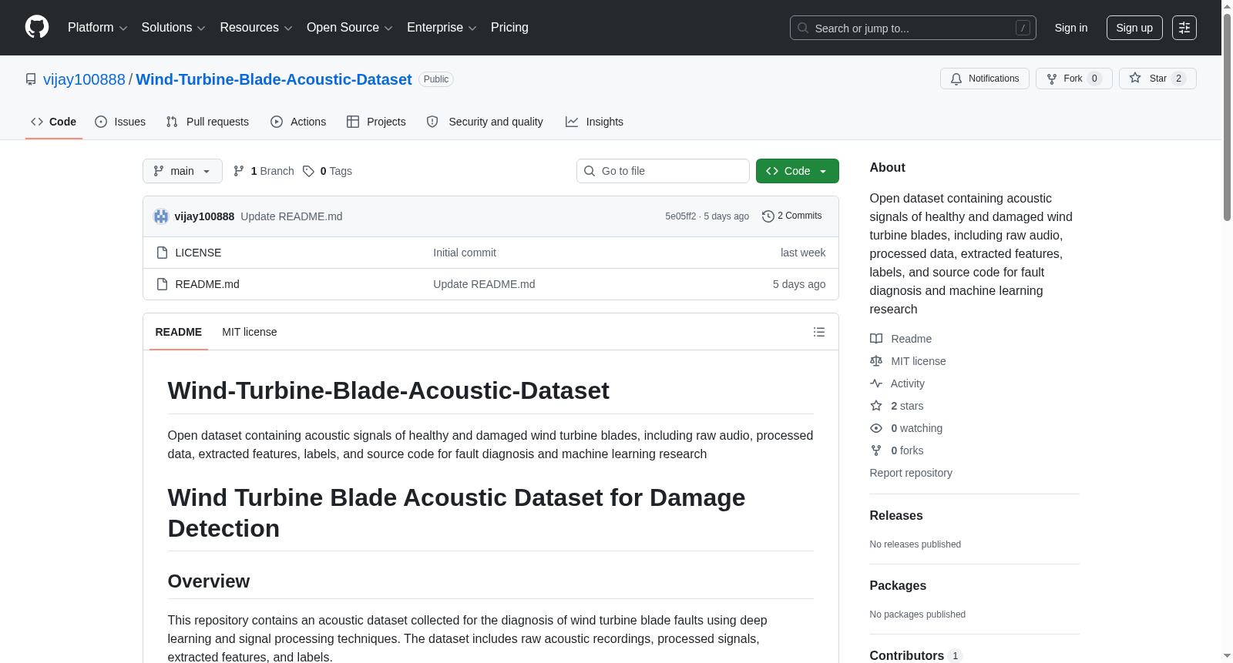
Task: Click the '5 days ago' timestamp in README.md row
Action: click(x=799, y=284)
